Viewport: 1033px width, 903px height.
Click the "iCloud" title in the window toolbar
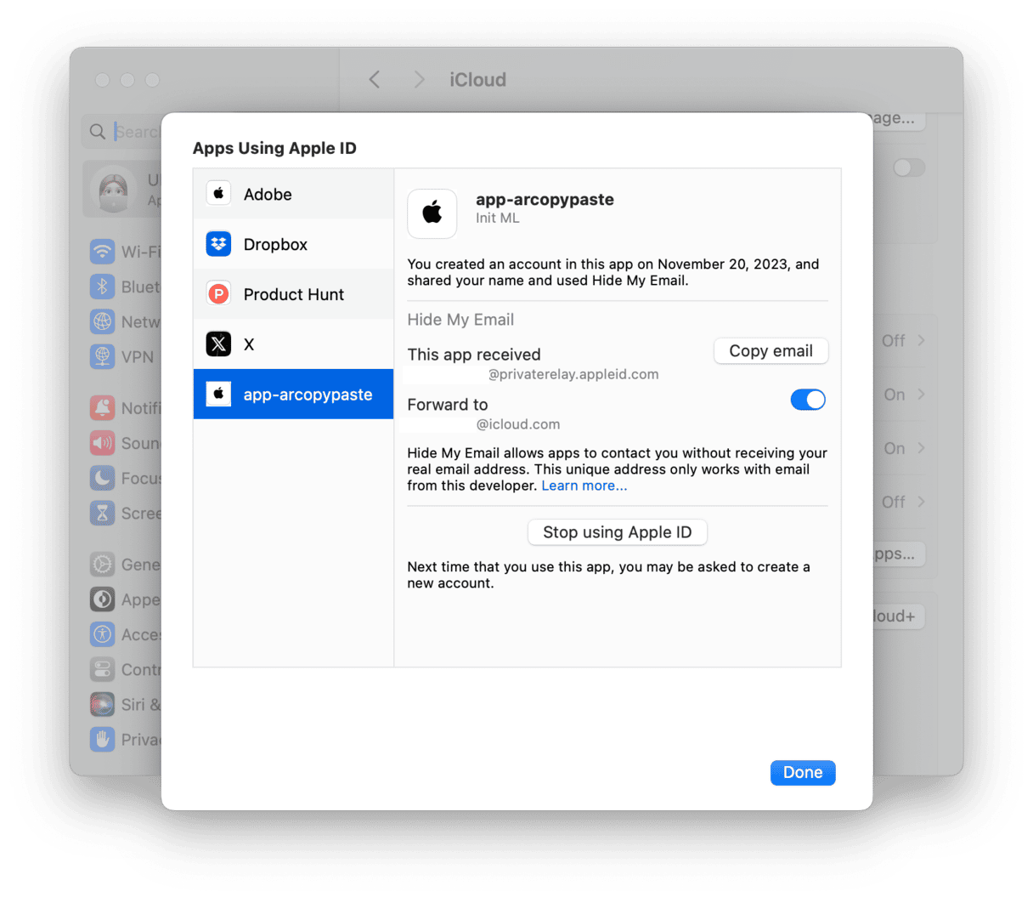click(x=478, y=79)
